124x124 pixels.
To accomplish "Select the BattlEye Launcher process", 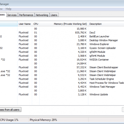I will [62, 36].
